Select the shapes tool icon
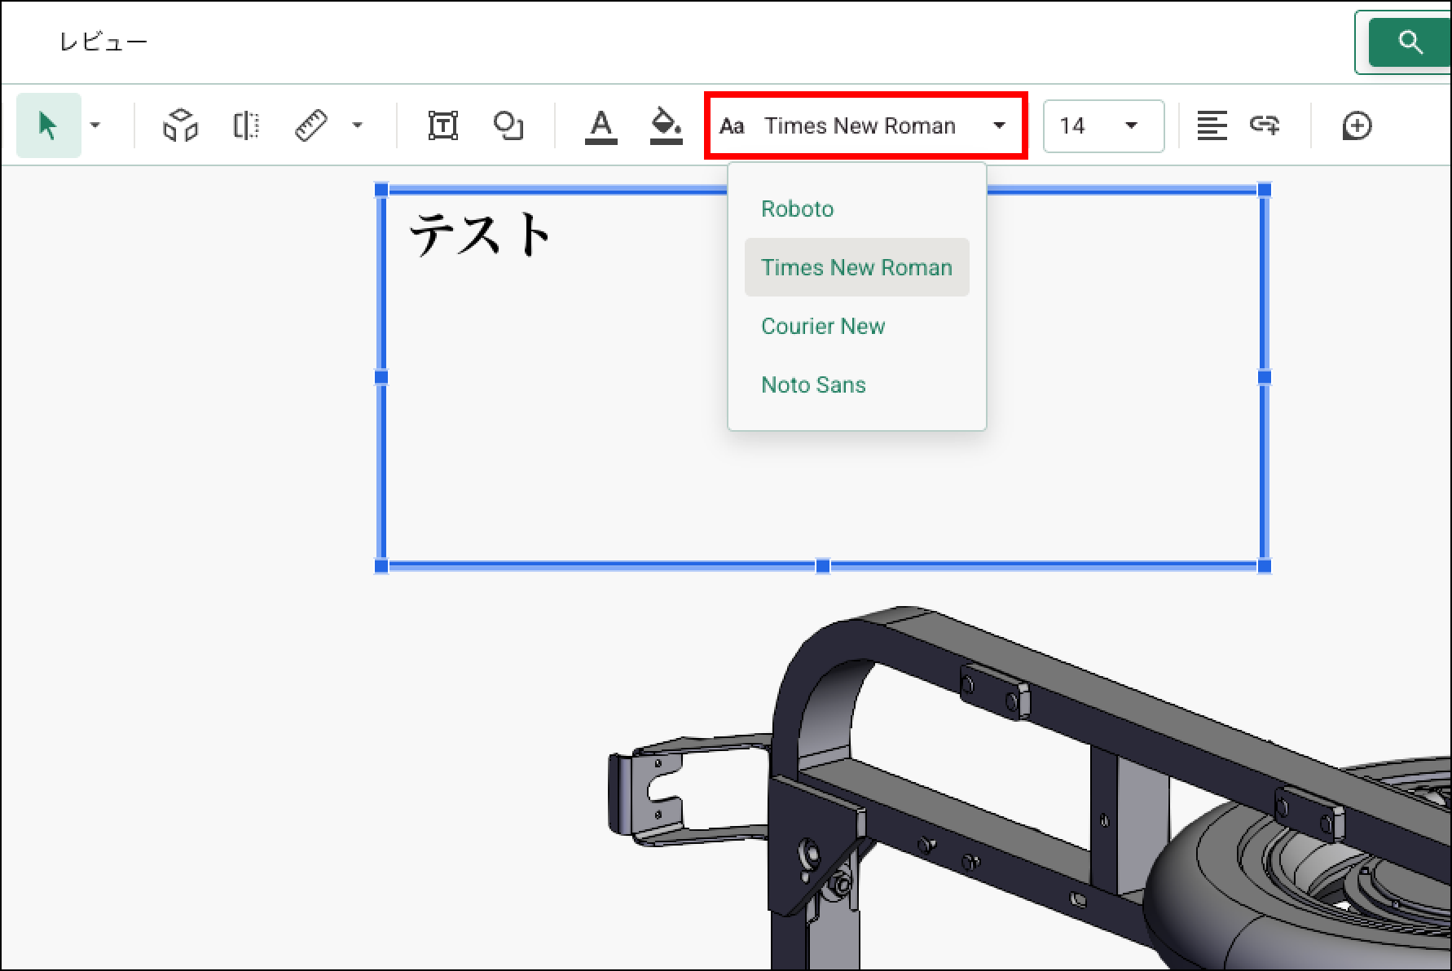Viewport: 1452px width, 971px height. click(508, 125)
